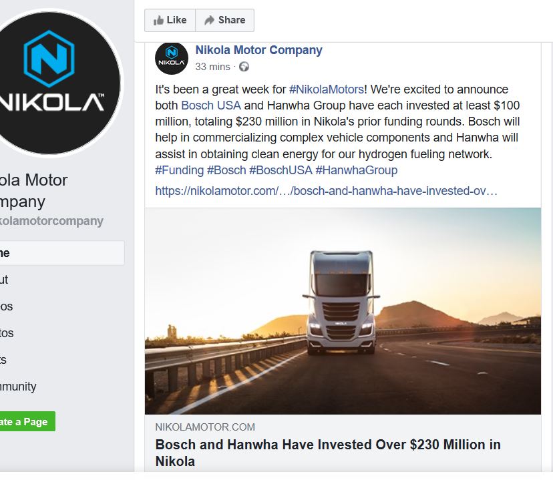Click the #Funding hashtag

click(x=179, y=170)
